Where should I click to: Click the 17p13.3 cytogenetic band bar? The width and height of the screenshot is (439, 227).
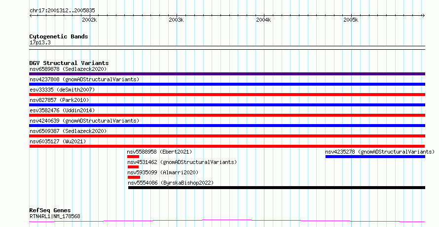(x=227, y=48)
